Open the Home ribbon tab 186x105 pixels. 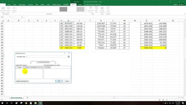click(x=9, y=5)
